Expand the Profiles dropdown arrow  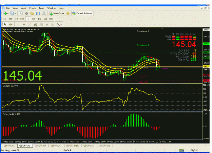click(15, 13)
